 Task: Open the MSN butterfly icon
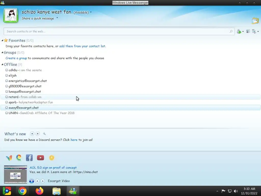click(9, 158)
